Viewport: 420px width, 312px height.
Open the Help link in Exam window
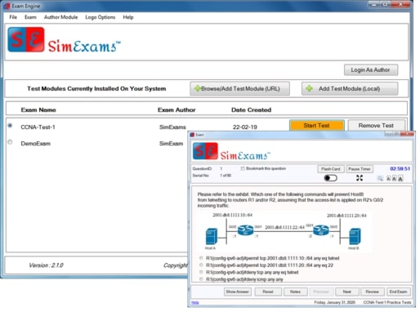[x=195, y=302]
